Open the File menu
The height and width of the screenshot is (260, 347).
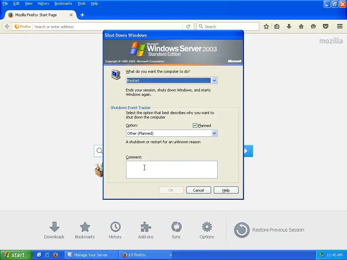[x=5, y=3]
